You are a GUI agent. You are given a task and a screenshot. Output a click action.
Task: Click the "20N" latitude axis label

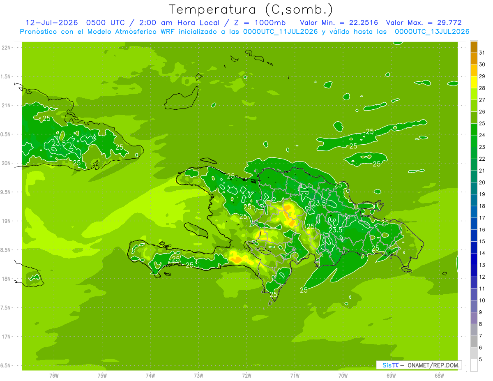[x=6, y=163]
